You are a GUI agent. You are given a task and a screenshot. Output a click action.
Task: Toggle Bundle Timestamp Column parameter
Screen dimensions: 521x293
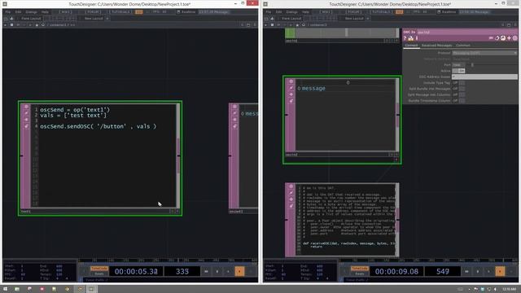pyautogui.click(x=458, y=101)
